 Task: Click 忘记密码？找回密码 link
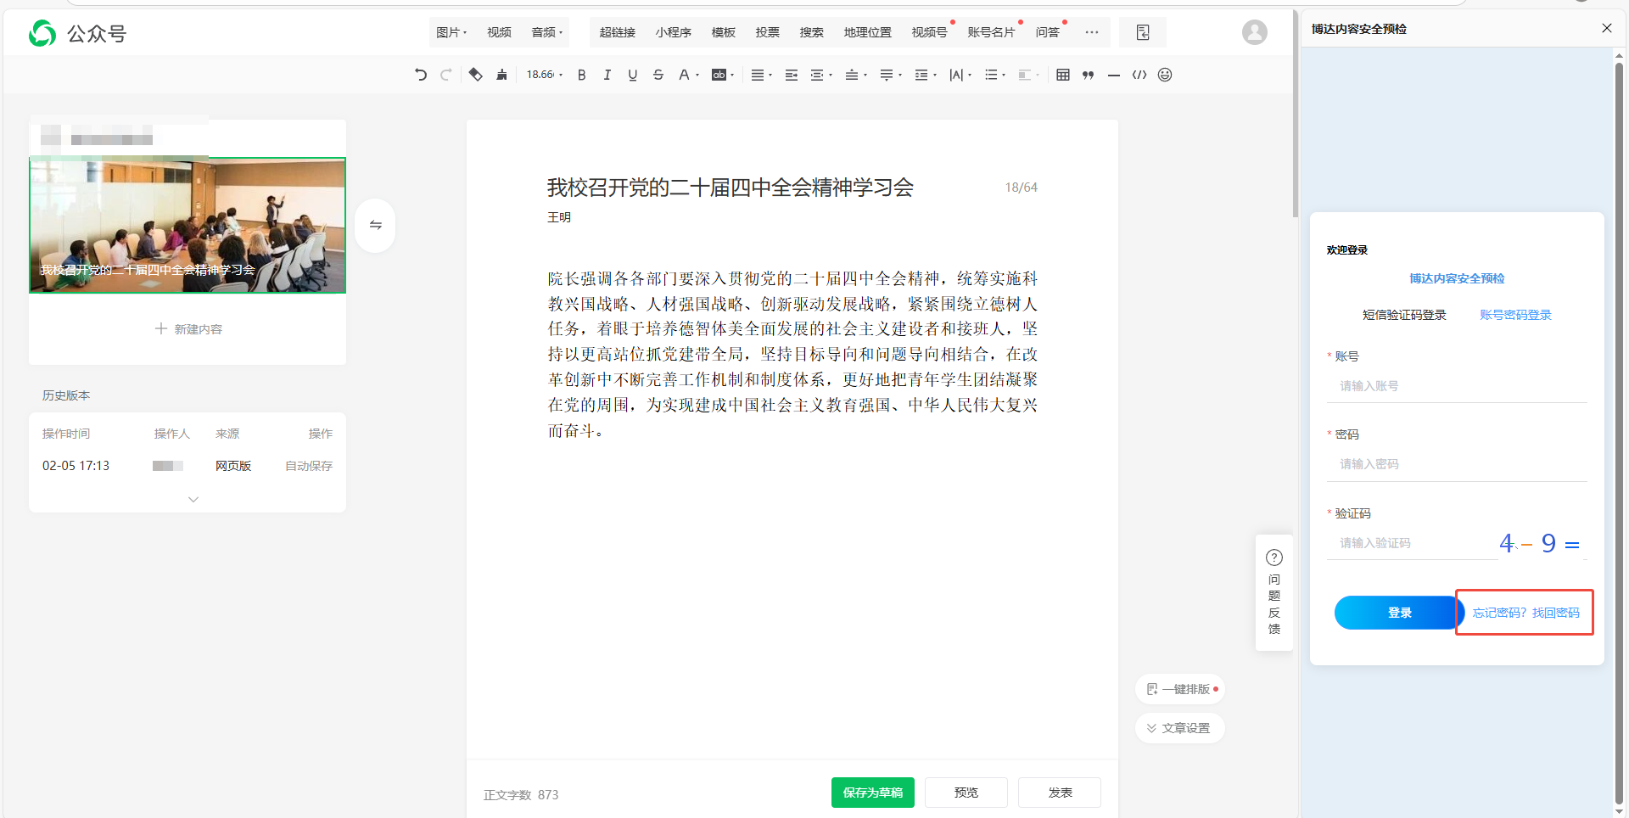(1525, 613)
